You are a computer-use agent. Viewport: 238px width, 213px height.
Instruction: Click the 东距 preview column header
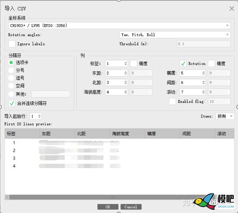click(x=57, y=134)
